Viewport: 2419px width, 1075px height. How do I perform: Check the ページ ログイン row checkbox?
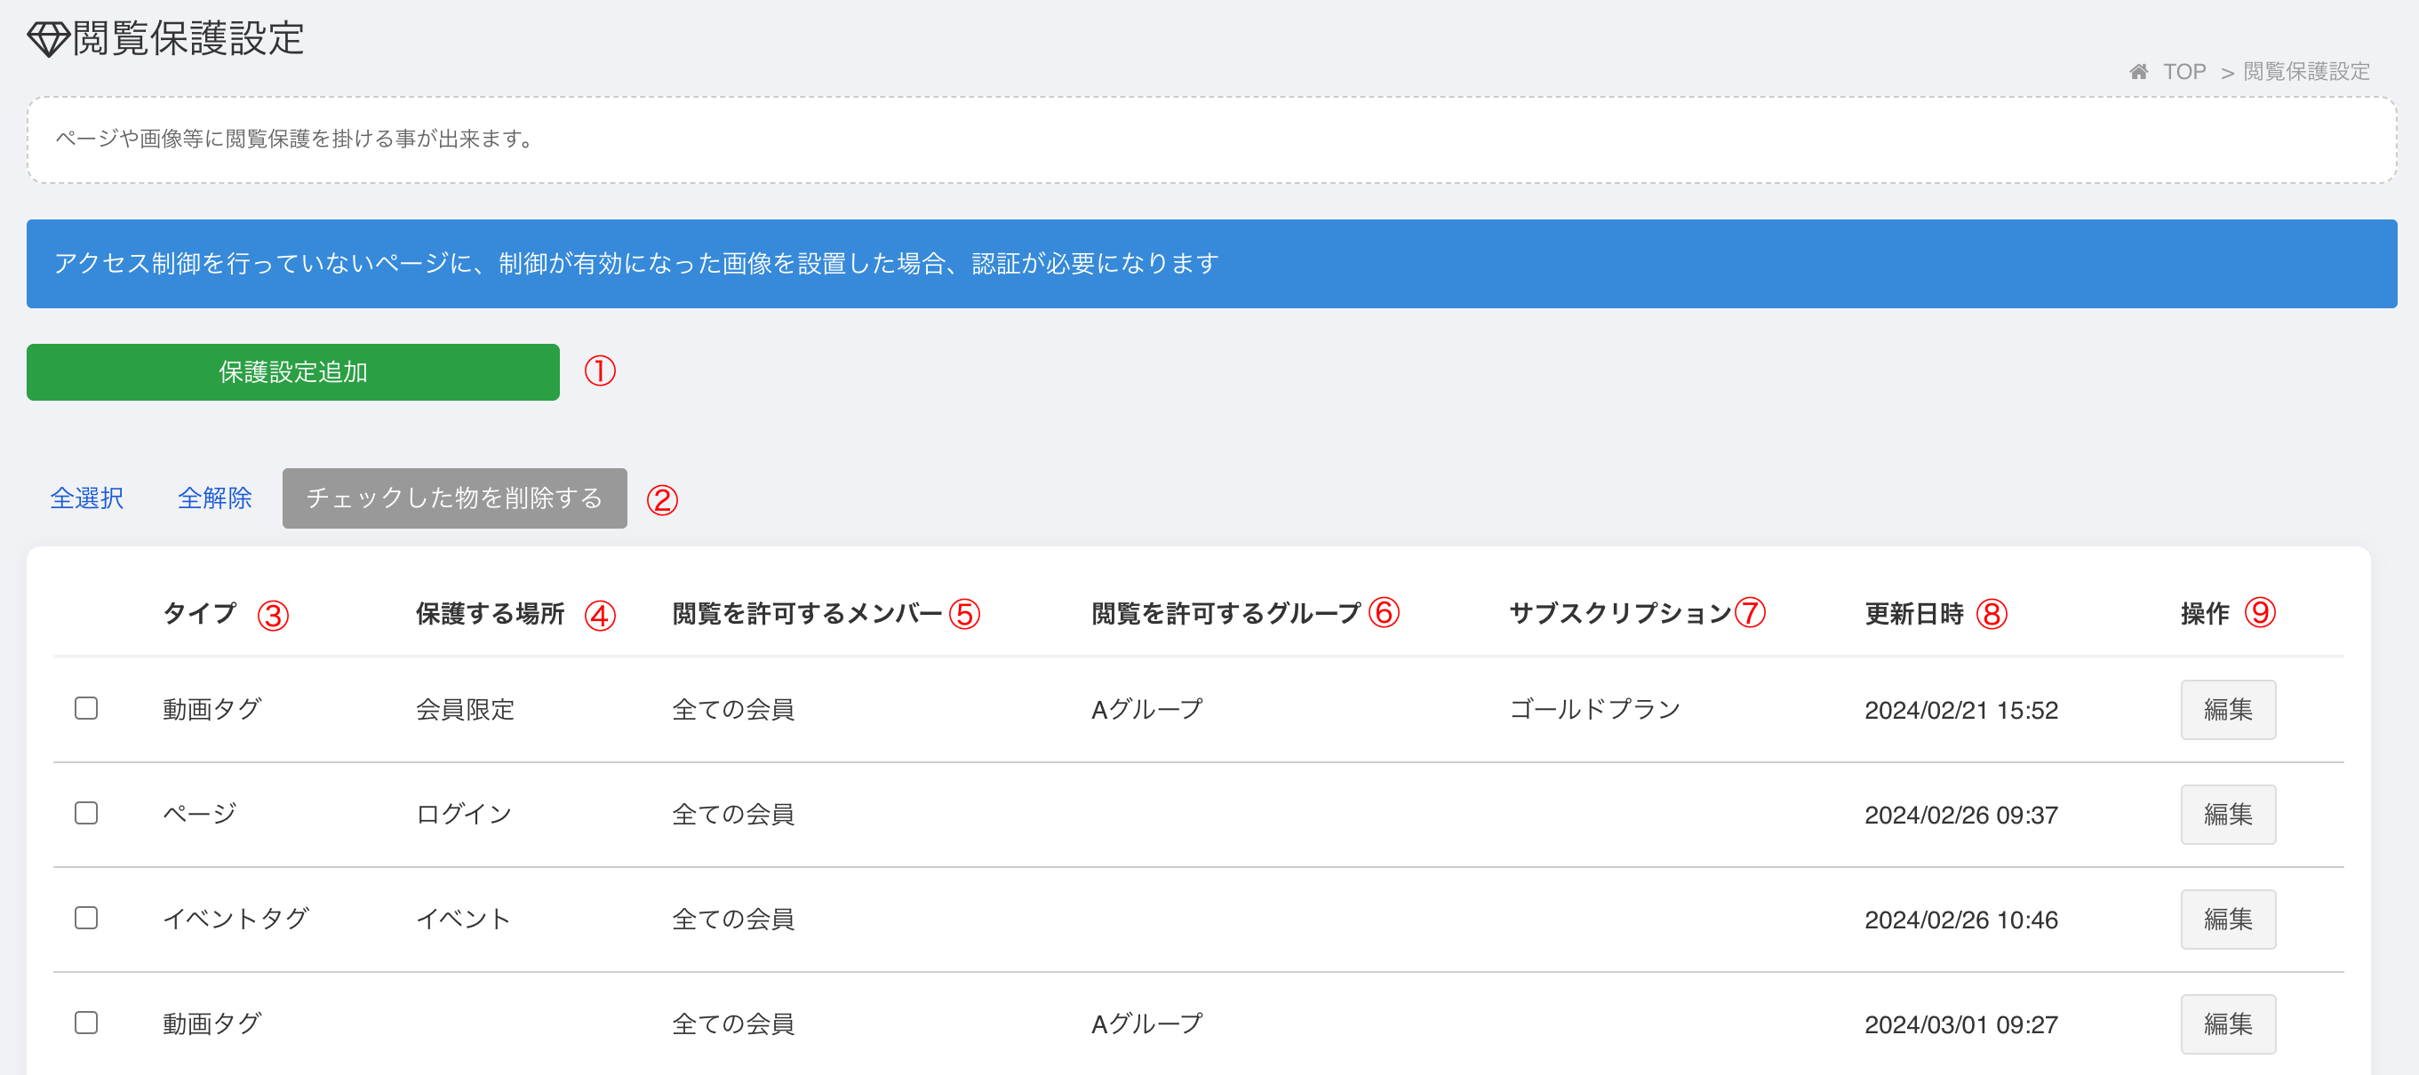pos(86,813)
